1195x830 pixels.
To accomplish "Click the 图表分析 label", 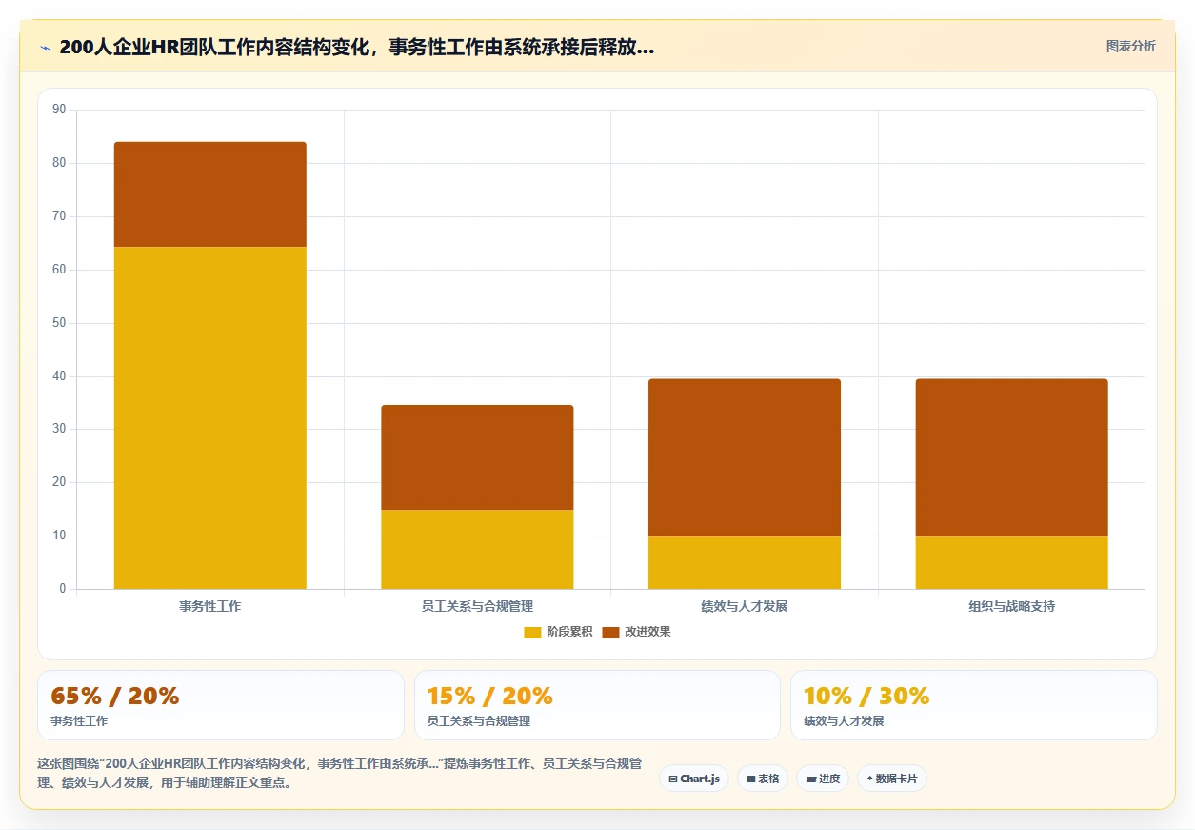I will coord(1130,47).
